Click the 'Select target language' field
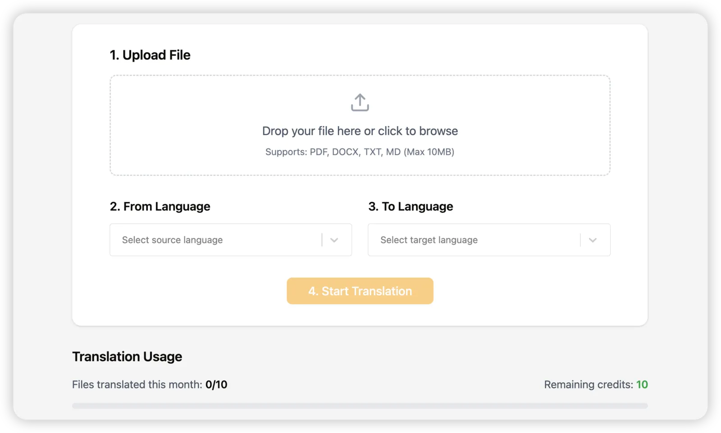Screen dimensions: 721x433 click(489, 240)
